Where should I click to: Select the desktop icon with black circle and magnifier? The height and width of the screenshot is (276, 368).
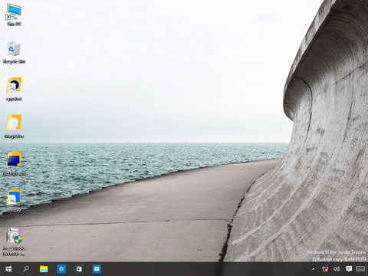coord(14,90)
